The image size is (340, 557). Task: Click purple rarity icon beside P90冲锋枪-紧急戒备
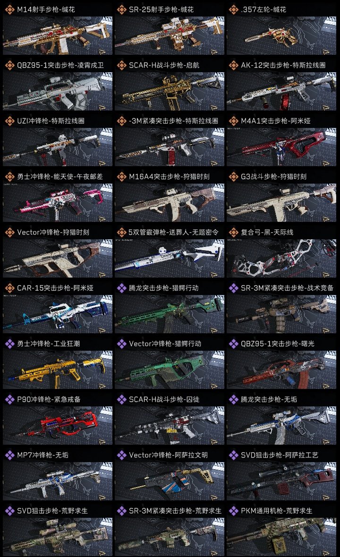tap(9, 399)
